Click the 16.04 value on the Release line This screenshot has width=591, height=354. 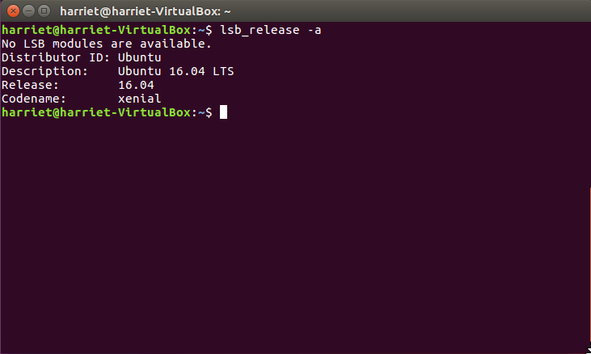[x=136, y=85]
